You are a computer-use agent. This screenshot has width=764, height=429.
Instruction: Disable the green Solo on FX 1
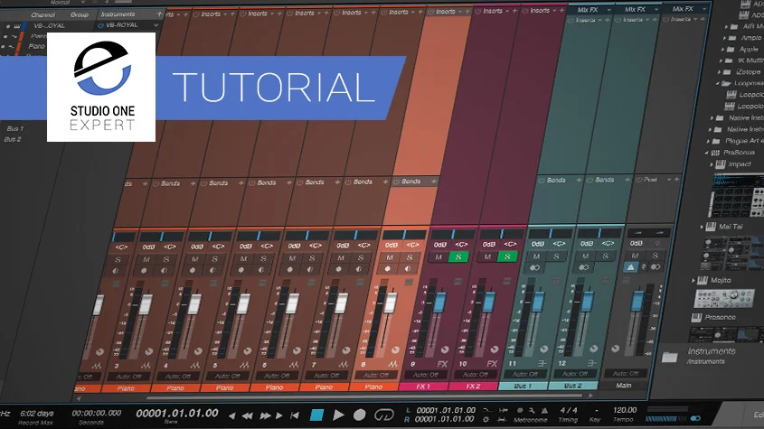458,256
